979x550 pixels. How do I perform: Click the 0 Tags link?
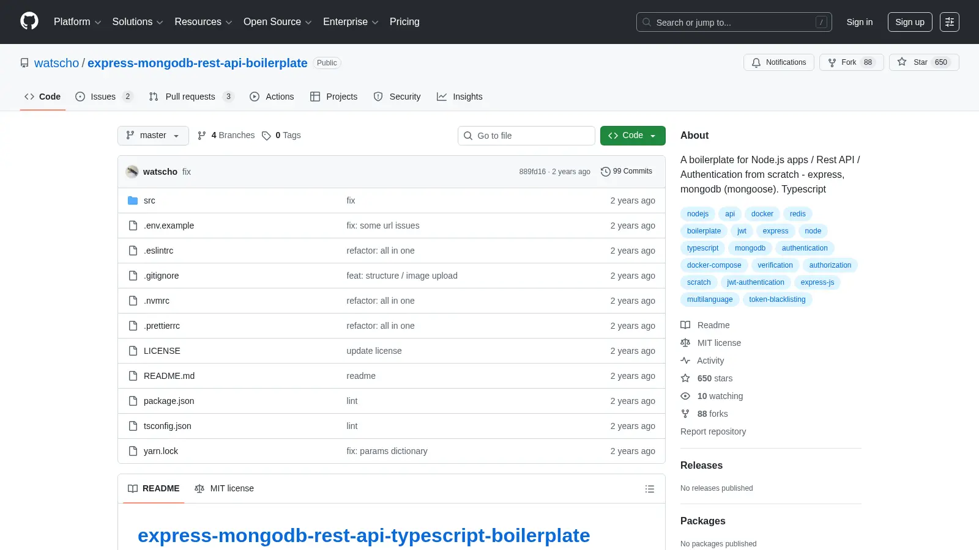[281, 136]
